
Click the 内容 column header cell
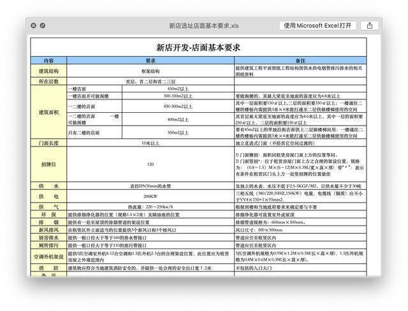tap(49, 60)
